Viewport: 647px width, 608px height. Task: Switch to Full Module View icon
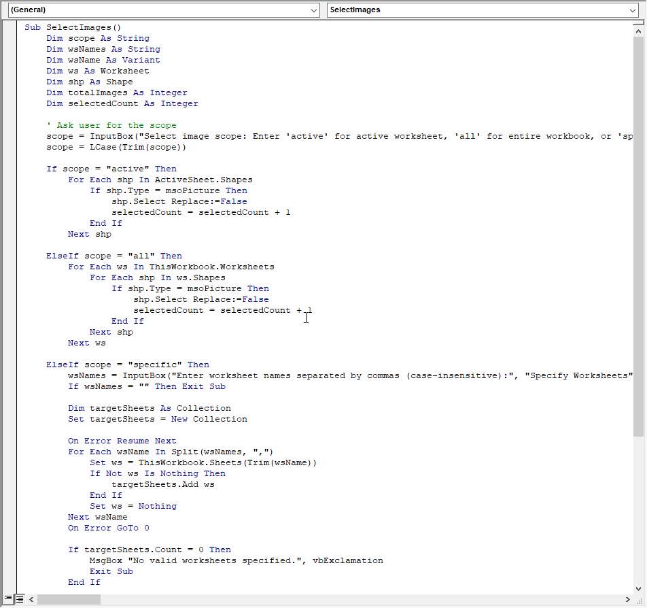[x=19, y=599]
